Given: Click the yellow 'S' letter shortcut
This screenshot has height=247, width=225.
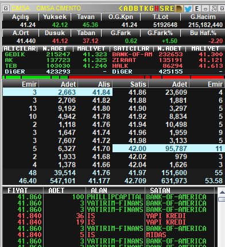Looking at the screenshot, I should pos(162,9).
